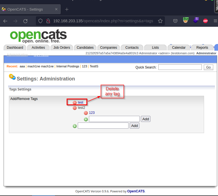218x196 pixels.
Task: Open recent item 'Internal Postings'
Action: coord(68,66)
